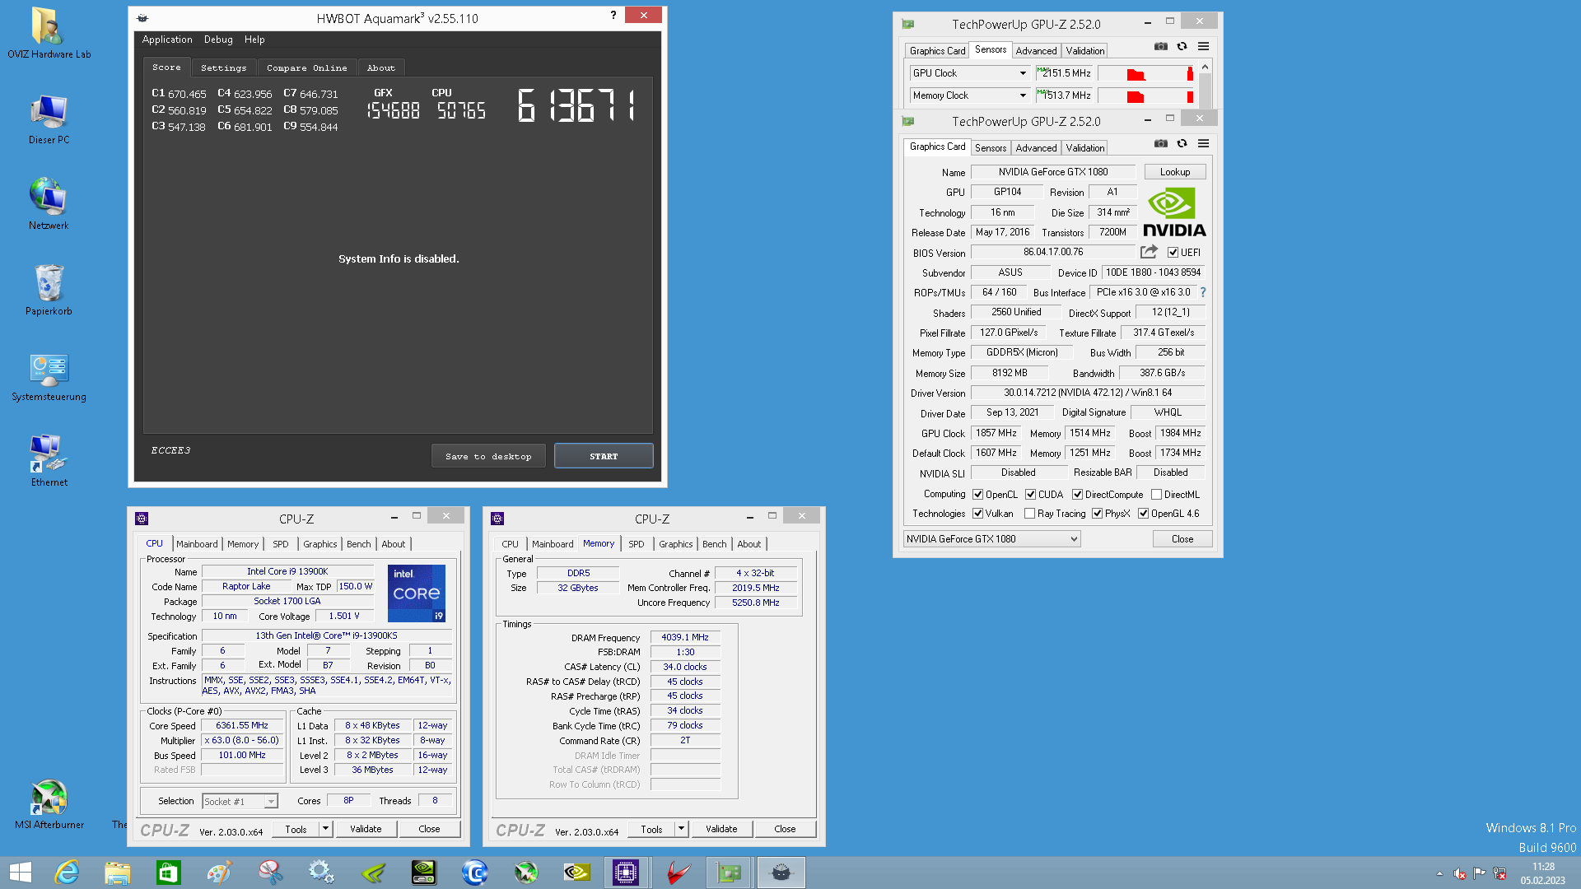The width and height of the screenshot is (1581, 889).
Task: Click the GPU Clock sensor history graph
Action: pyautogui.click(x=1145, y=73)
